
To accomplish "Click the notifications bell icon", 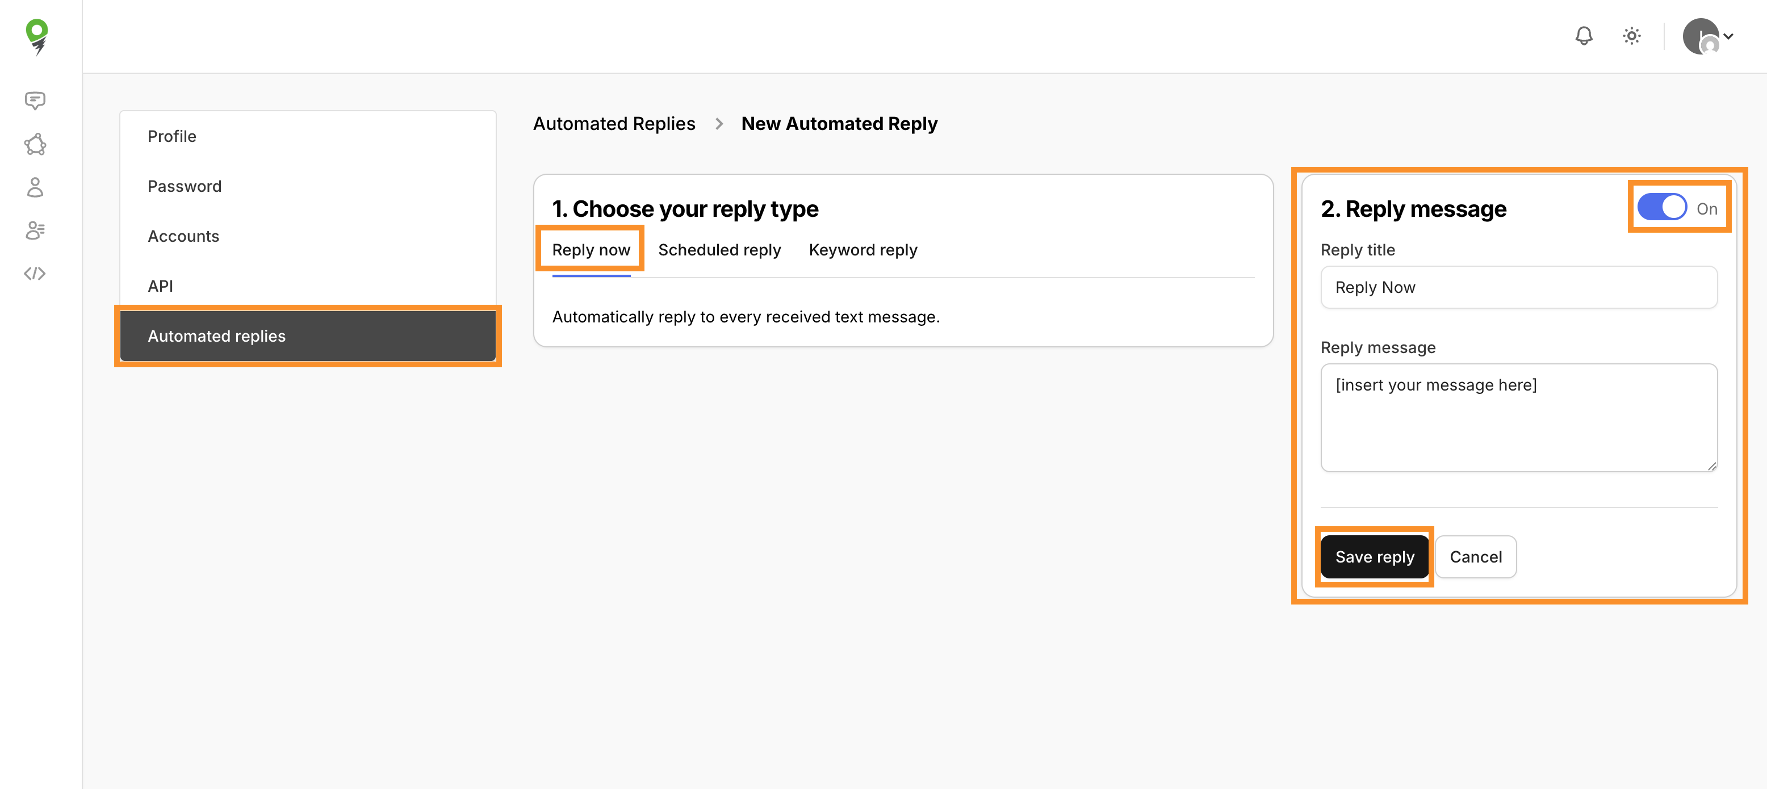I will 1583,36.
